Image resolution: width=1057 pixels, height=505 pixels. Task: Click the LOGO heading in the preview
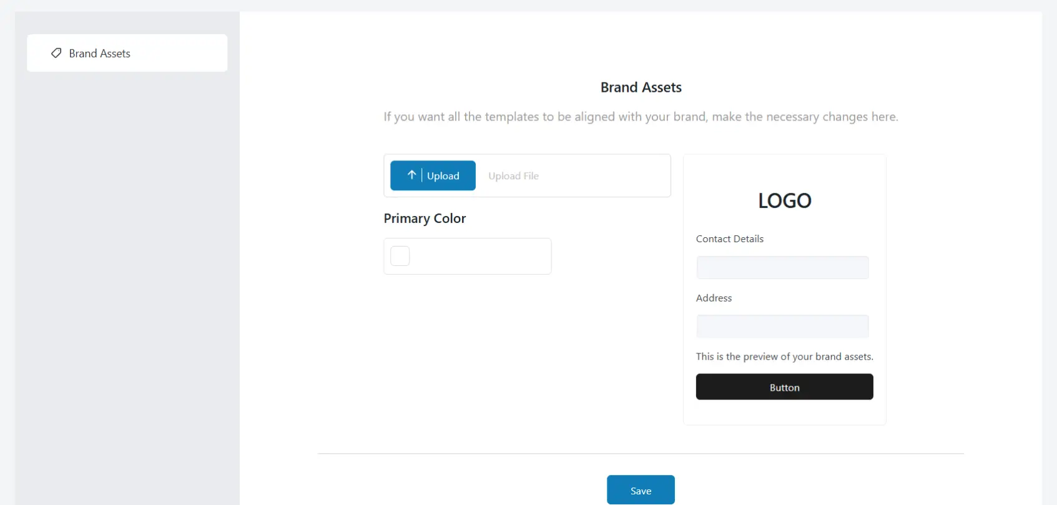click(784, 200)
